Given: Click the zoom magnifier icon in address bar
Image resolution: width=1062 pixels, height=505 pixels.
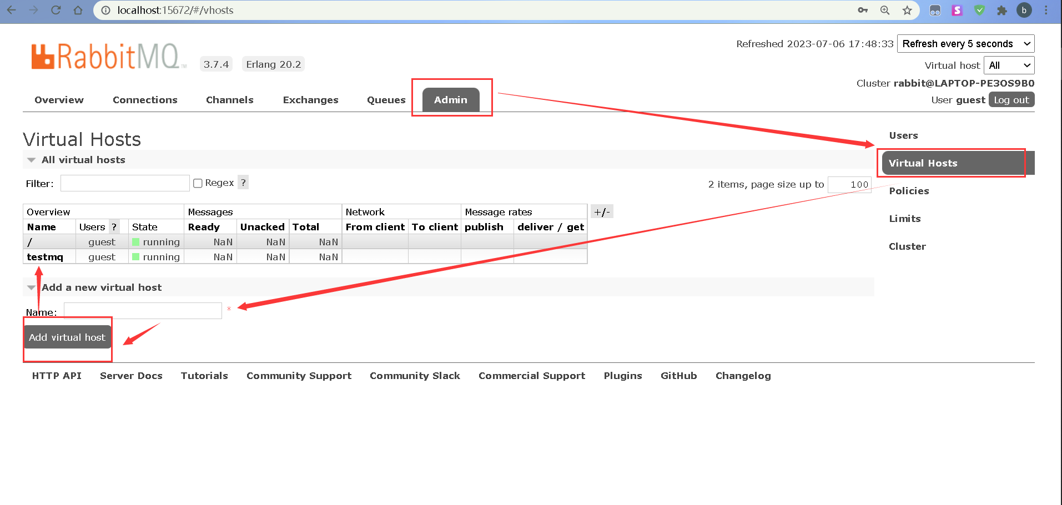Looking at the screenshot, I should (885, 10).
